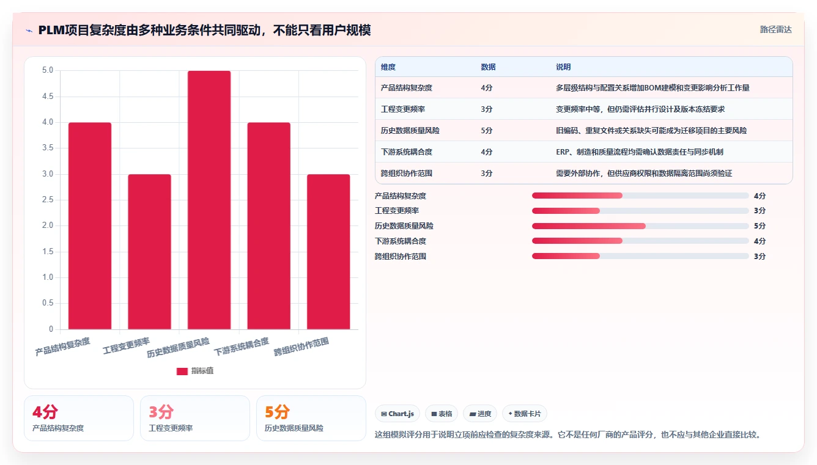Click the 说明 column header
The height and width of the screenshot is (465, 817).
pyautogui.click(x=563, y=67)
